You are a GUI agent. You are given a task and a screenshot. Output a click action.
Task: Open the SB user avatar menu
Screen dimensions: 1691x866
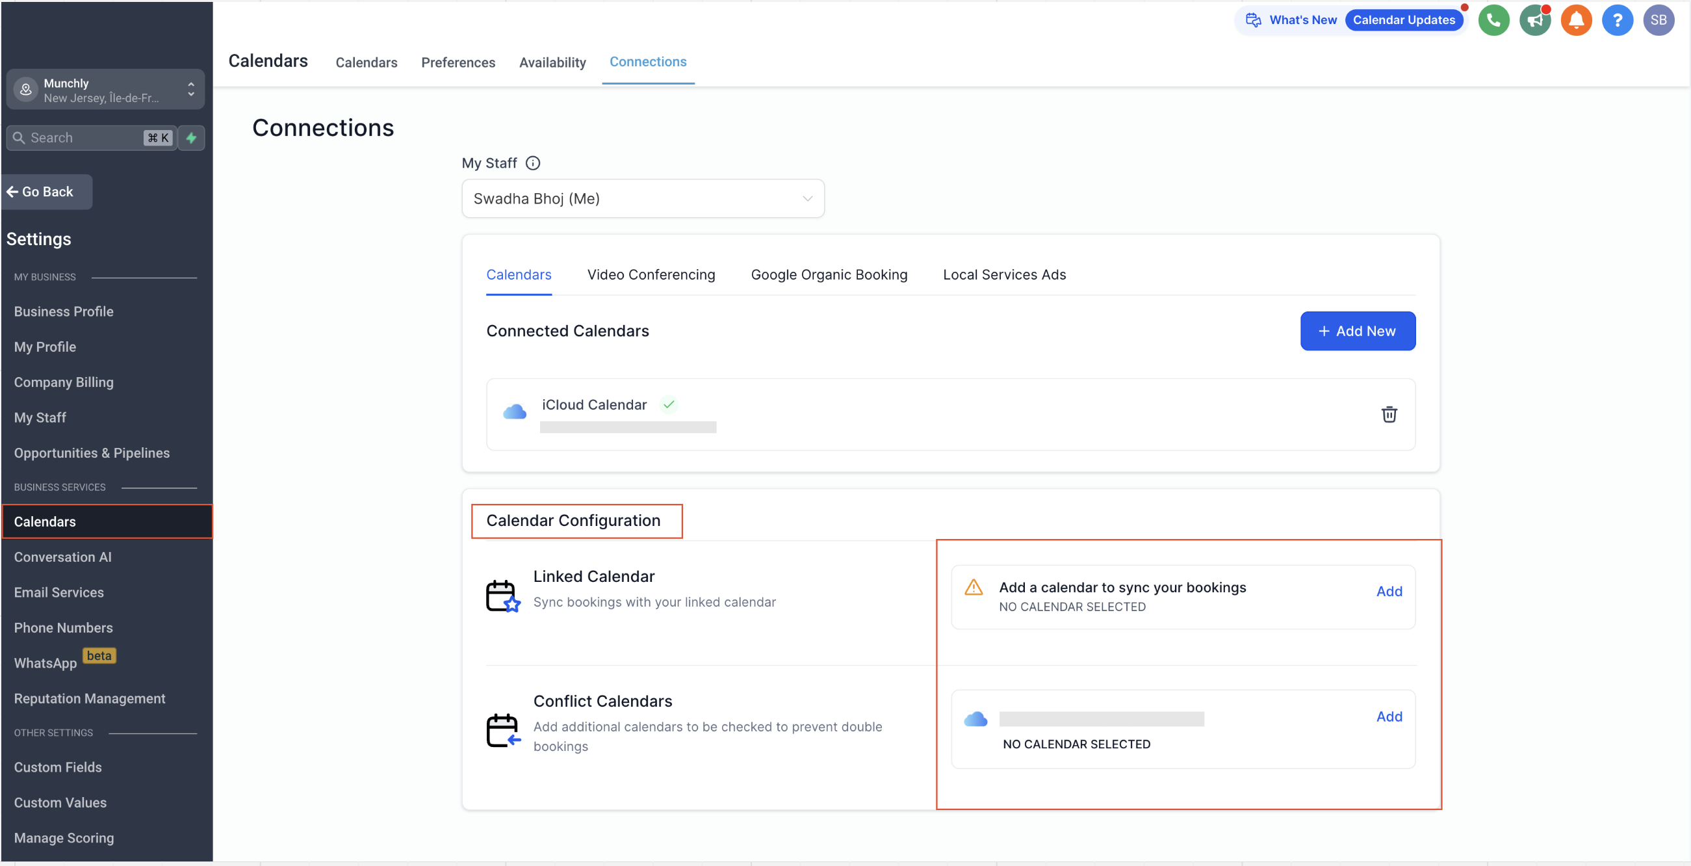1658,20
